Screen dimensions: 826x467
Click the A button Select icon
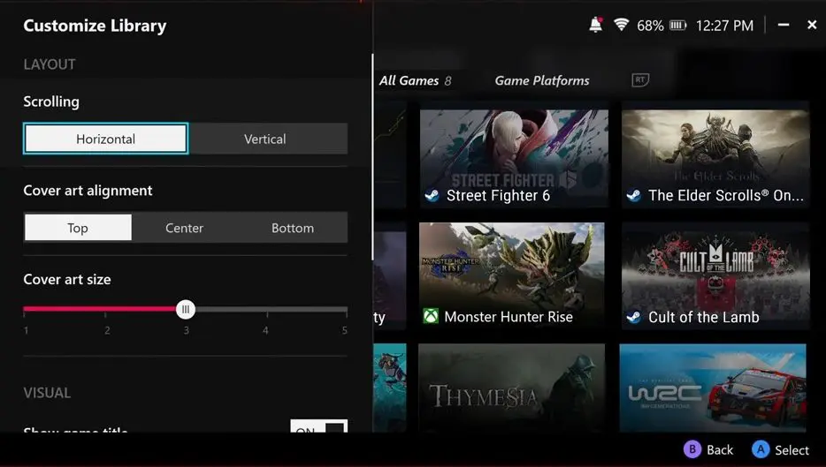pyautogui.click(x=761, y=449)
